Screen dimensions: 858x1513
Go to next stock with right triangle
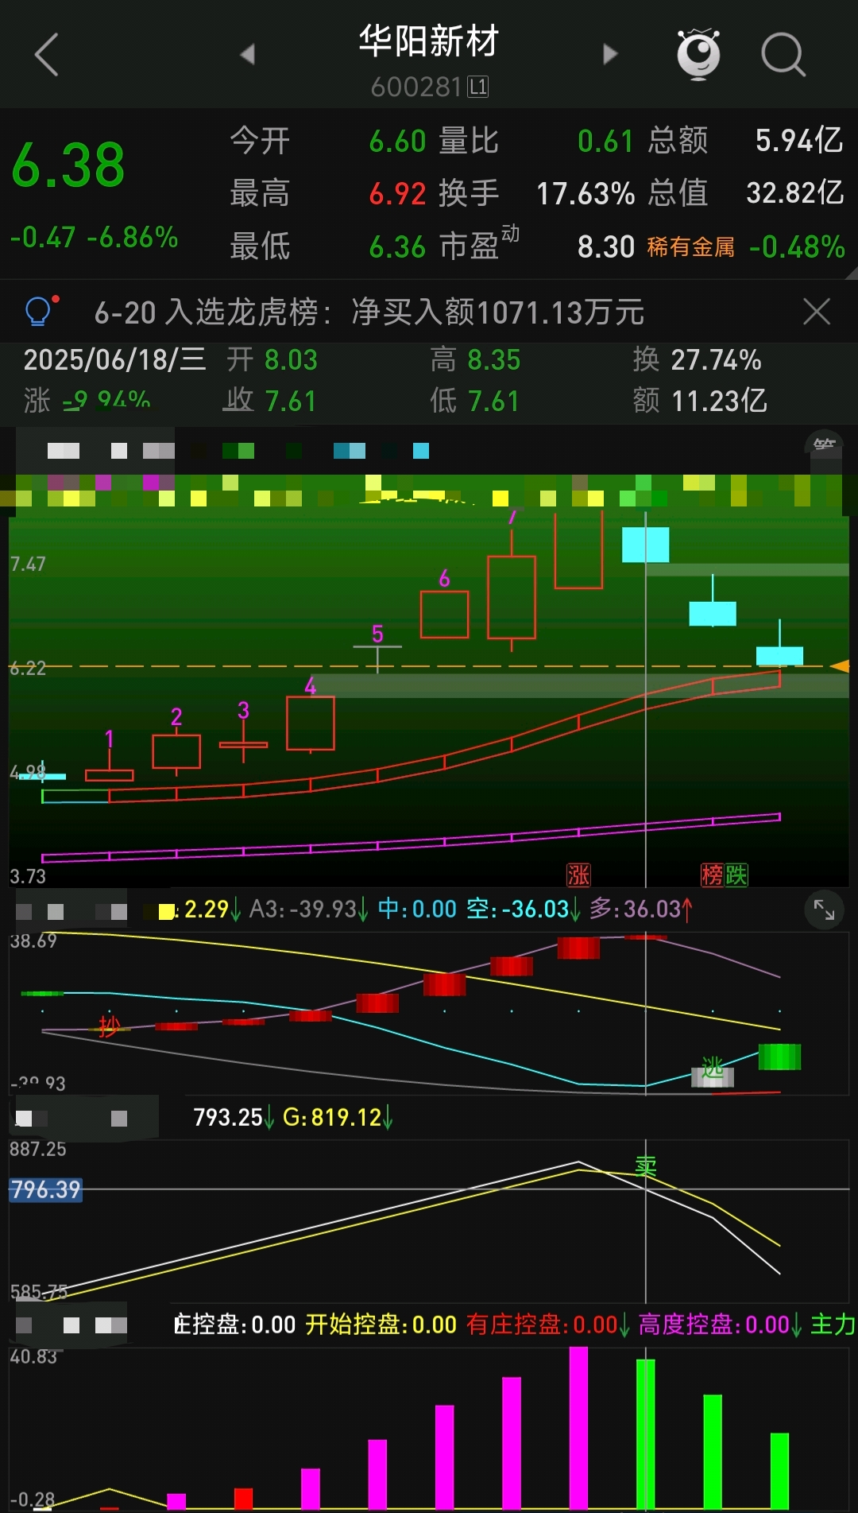click(x=610, y=54)
